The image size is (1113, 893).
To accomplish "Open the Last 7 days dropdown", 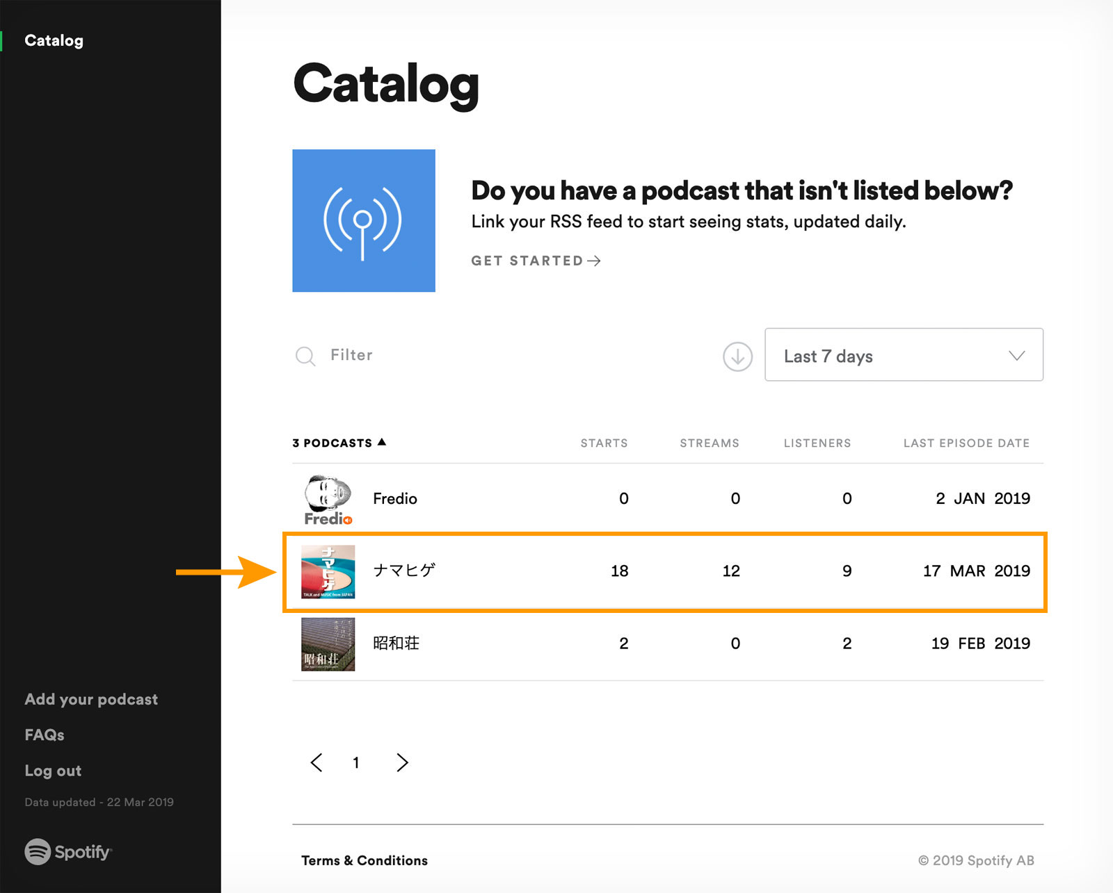I will point(904,354).
